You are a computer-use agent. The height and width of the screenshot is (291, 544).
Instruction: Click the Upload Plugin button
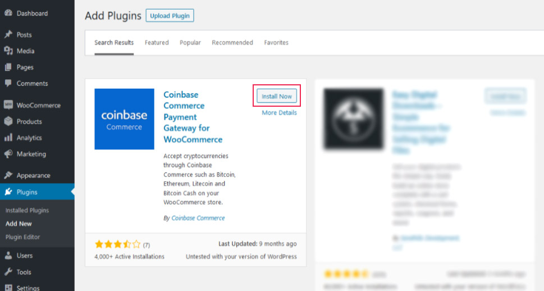(170, 16)
